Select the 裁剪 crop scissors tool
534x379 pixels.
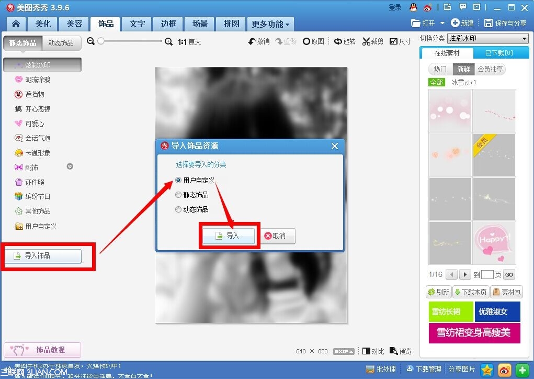tap(373, 41)
